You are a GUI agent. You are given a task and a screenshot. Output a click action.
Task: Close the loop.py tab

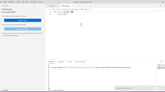click(x=73, y=6)
